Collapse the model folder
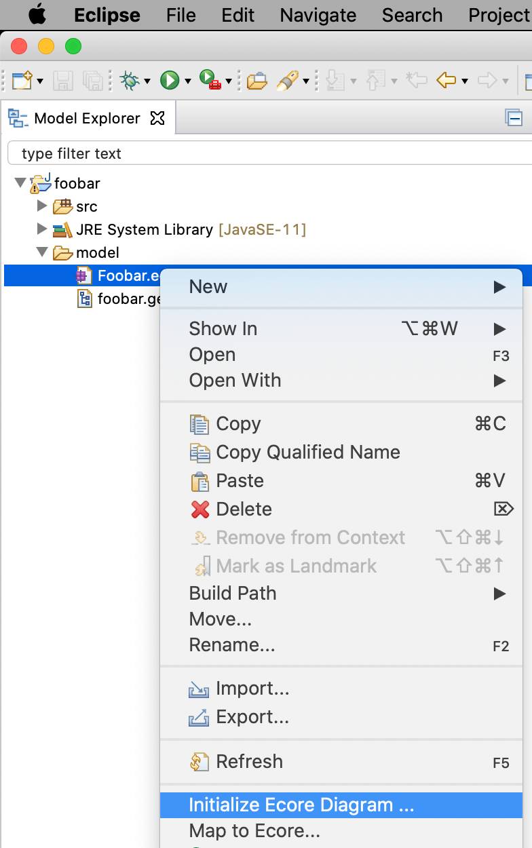Image resolution: width=532 pixels, height=848 pixels. (x=42, y=252)
